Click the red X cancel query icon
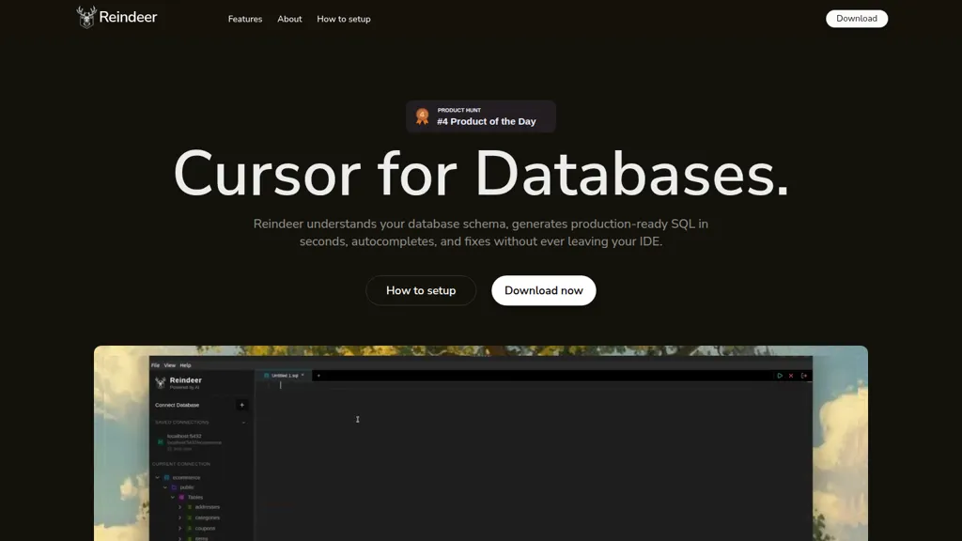Screen dimensions: 962x541 (x=791, y=376)
